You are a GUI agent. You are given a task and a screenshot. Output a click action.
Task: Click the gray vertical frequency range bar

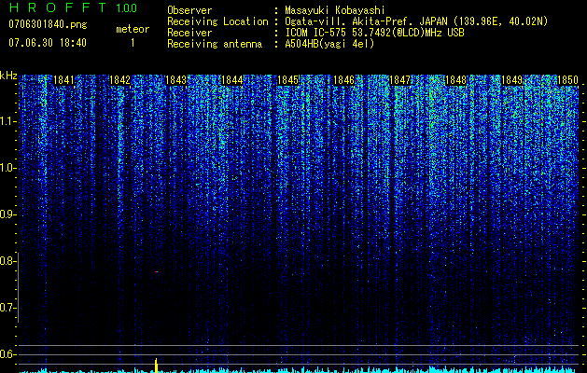18,287
